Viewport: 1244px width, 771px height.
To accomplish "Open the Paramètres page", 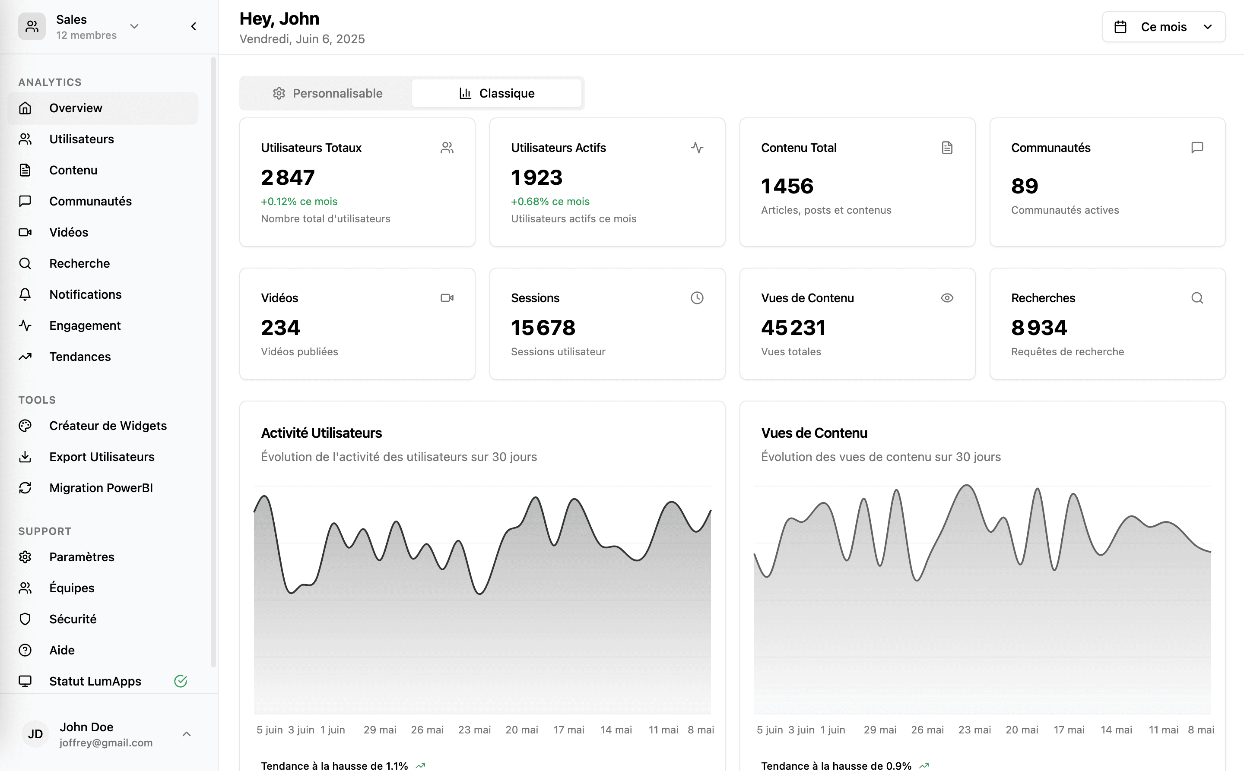I will click(x=82, y=557).
